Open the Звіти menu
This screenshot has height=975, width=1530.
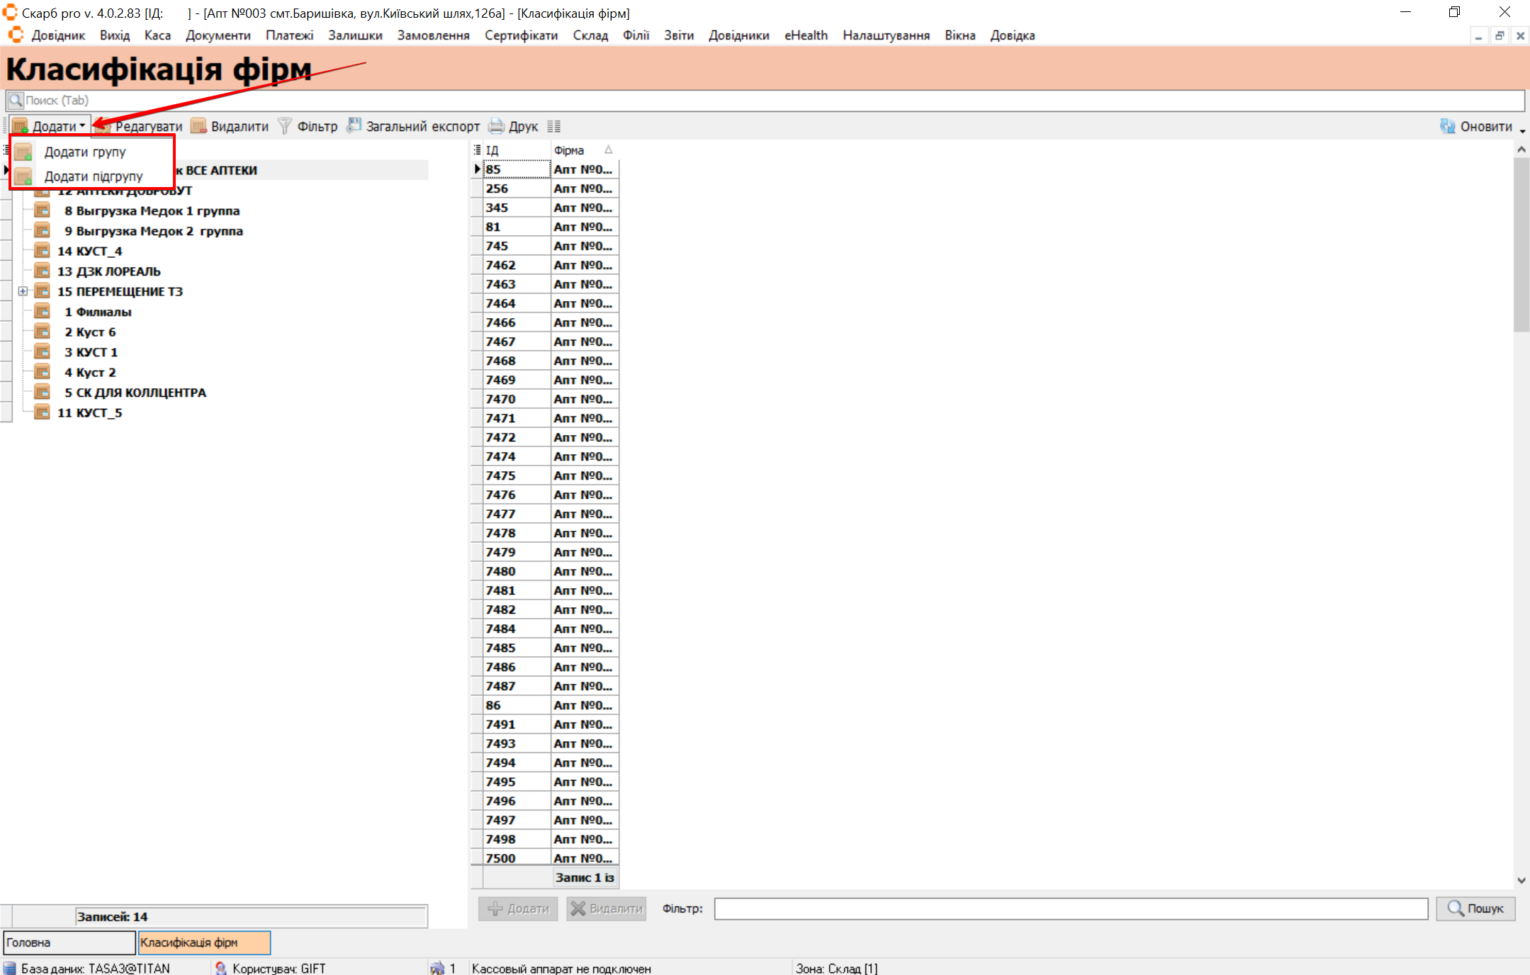678,35
